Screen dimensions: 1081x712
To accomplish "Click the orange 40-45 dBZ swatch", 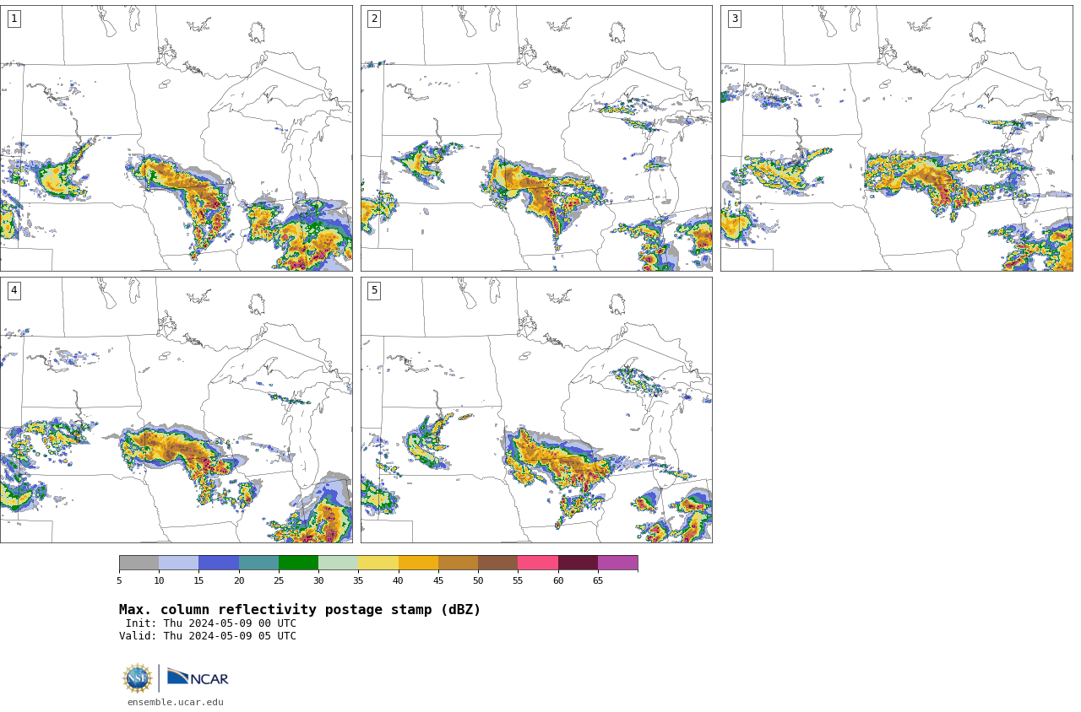I will 418,563.
